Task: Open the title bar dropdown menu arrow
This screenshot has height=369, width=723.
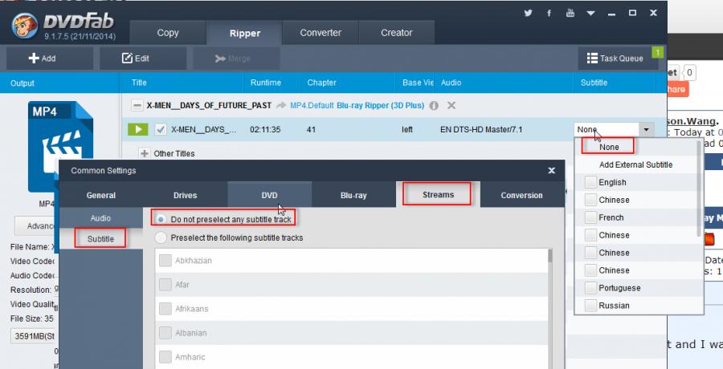Action: [590, 14]
